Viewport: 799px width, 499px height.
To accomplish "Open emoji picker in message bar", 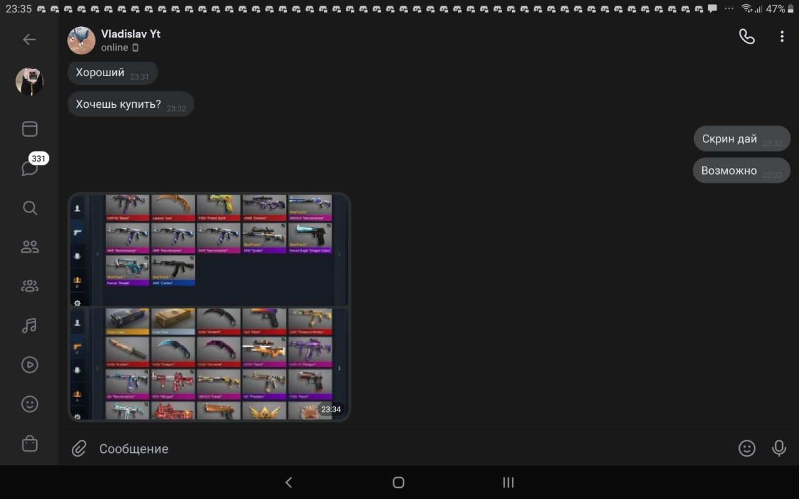I will (747, 448).
